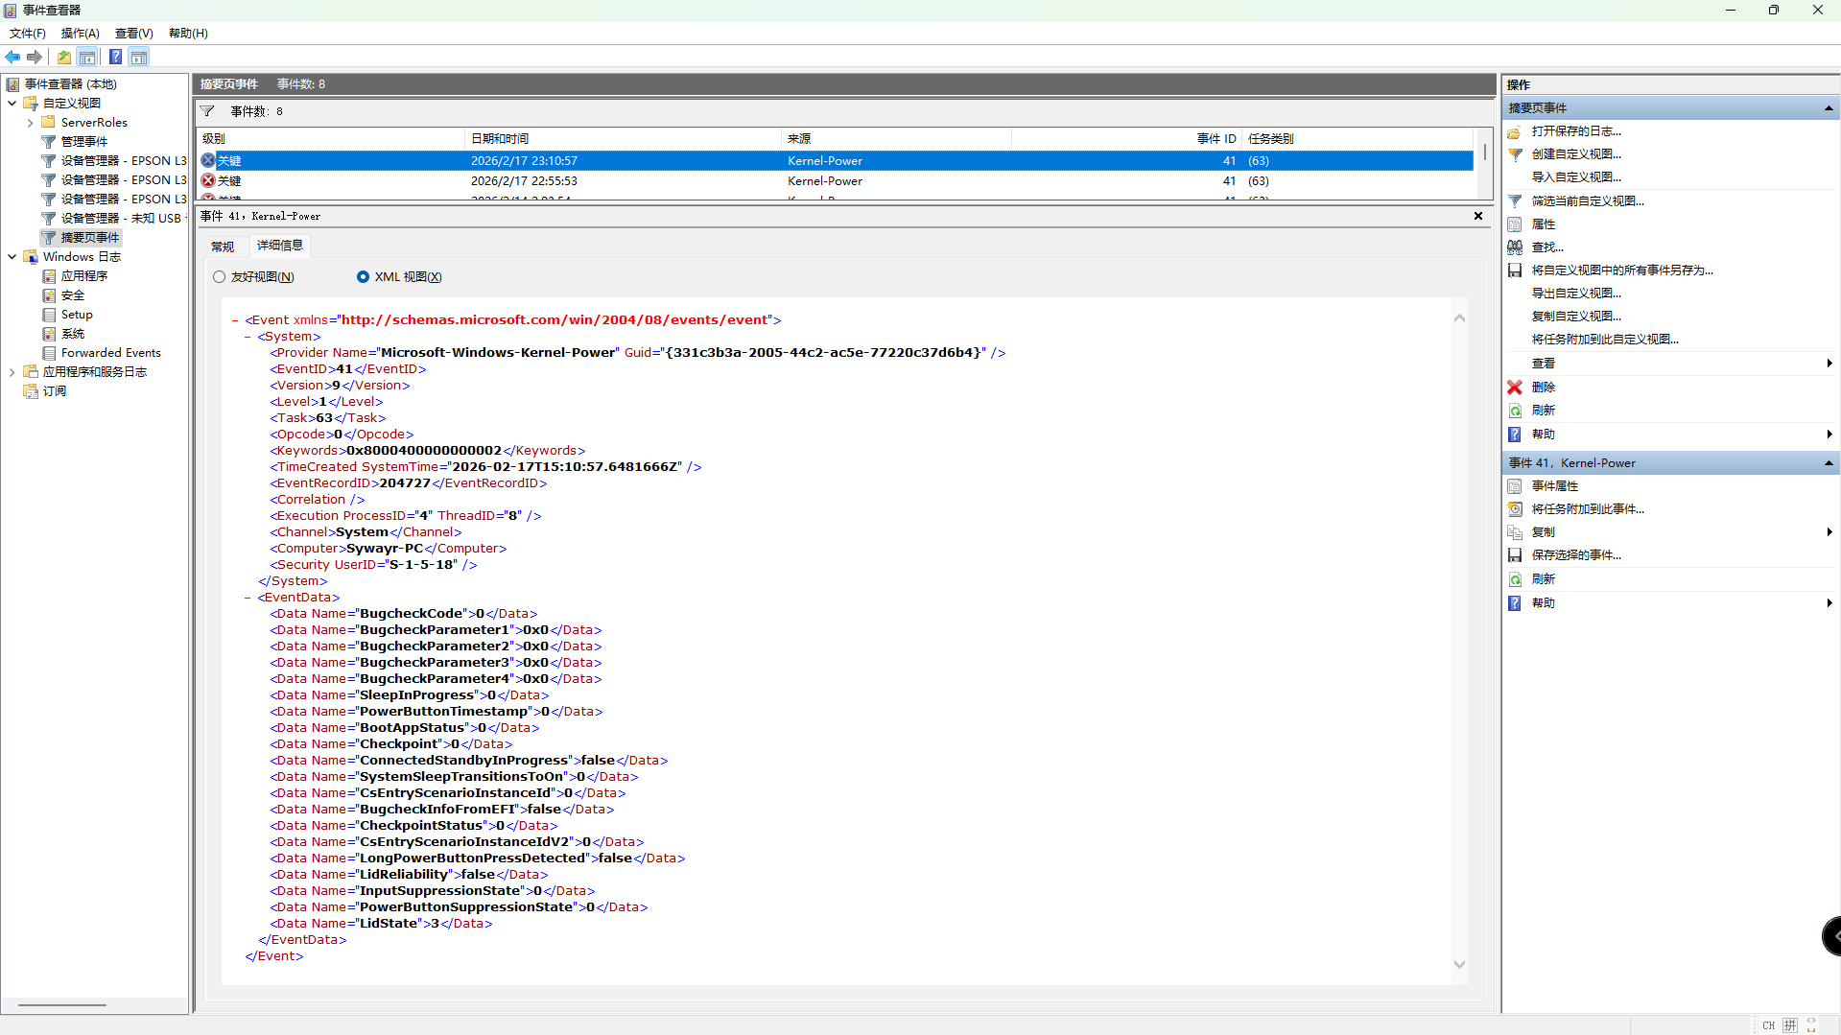This screenshot has height=1035, width=1841.
Task: Click the critical error icon of the 22:55:53 event
Action: click(208, 180)
